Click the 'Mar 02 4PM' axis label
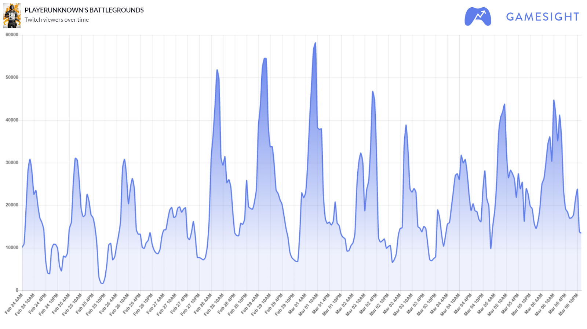This screenshot has height=329, width=587. click(368, 304)
